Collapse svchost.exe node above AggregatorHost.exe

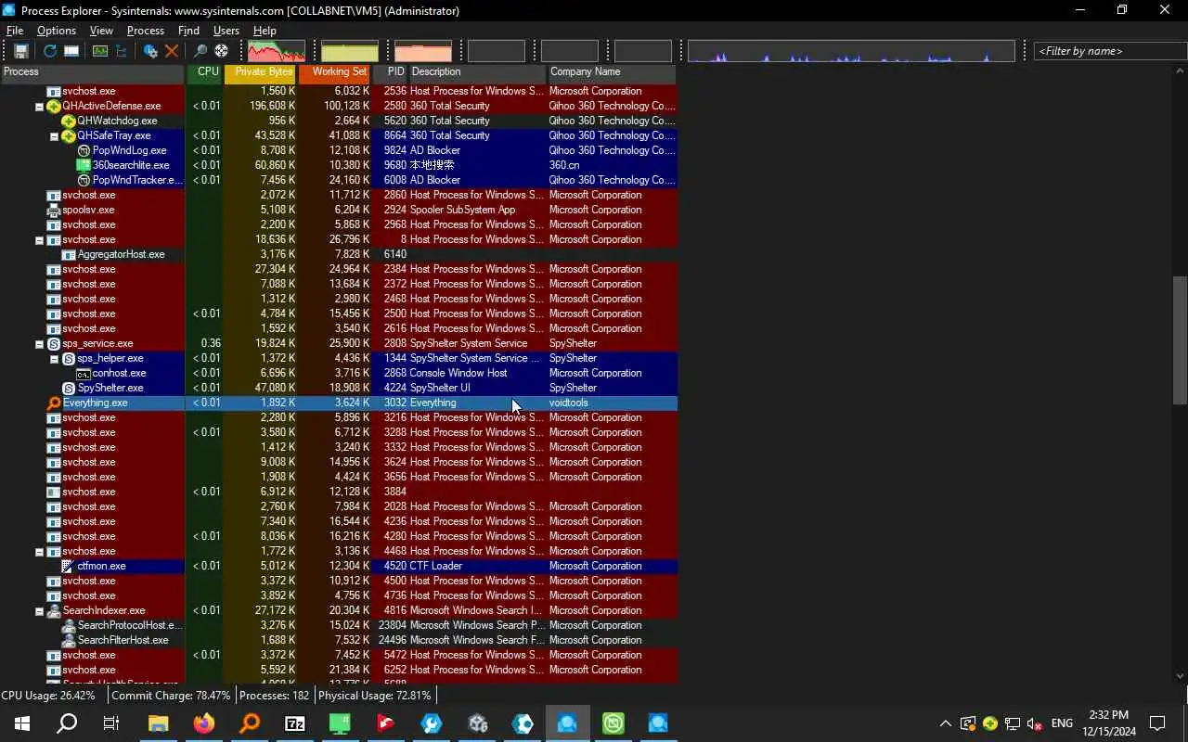pyautogui.click(x=39, y=239)
